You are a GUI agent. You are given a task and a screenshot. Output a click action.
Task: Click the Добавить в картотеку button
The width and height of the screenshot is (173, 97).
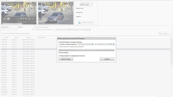[x=86, y=22]
